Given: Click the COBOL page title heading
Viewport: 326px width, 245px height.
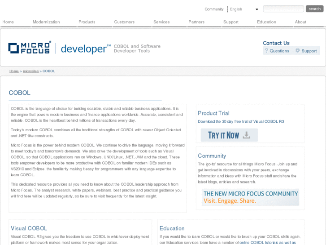Looking at the screenshot, I should (20, 93).
